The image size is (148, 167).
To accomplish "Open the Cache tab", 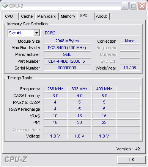I will pos(27,16).
